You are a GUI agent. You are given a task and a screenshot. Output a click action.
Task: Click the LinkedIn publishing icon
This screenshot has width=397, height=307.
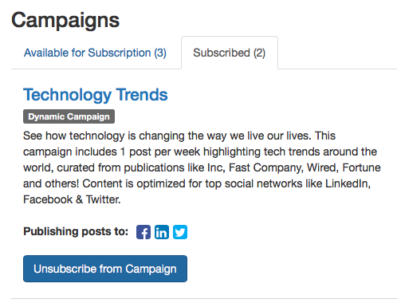pos(162,232)
